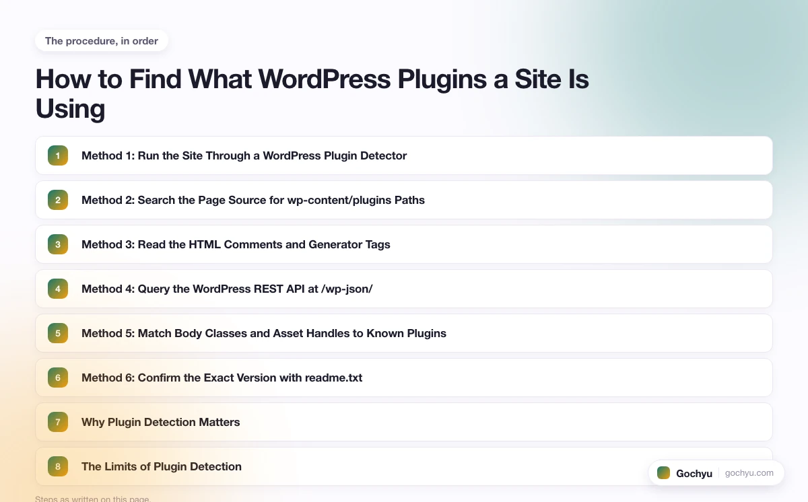The height and width of the screenshot is (502, 808).
Task: Click the number 7 step badge
Action: pos(58,422)
